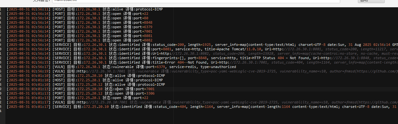
Task: Click target 172.25.20.12 on the HOST alive line
Action: click(x=90, y=84)
